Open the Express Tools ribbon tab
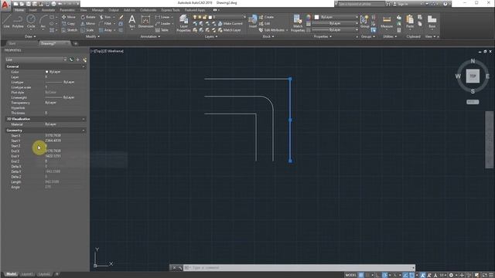This screenshot has height=278, width=495. pos(170,10)
